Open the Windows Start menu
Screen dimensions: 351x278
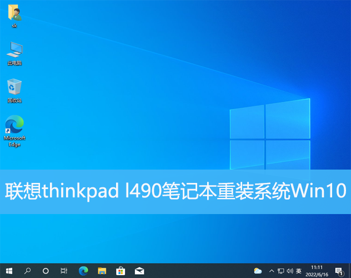(x=9, y=271)
